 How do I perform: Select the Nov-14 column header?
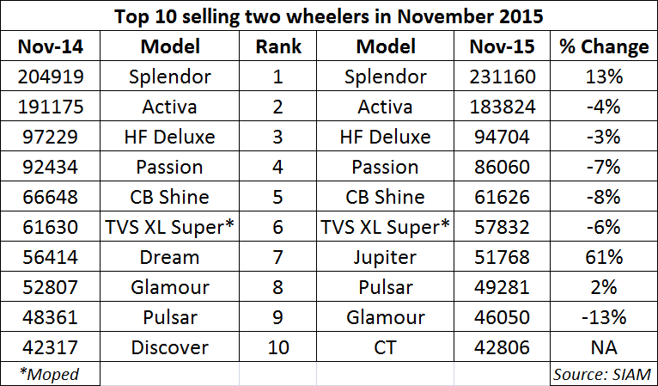point(50,46)
